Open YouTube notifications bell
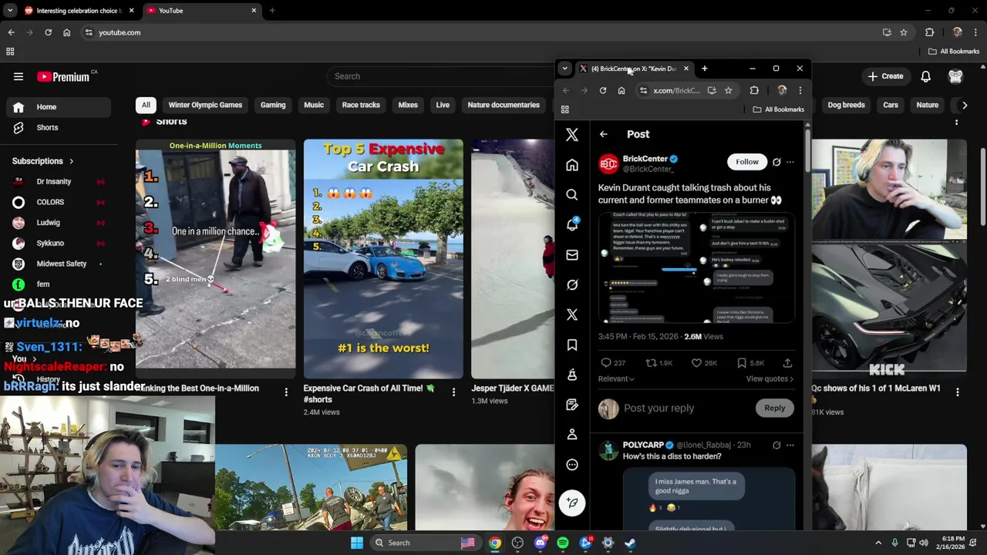 [x=925, y=76]
